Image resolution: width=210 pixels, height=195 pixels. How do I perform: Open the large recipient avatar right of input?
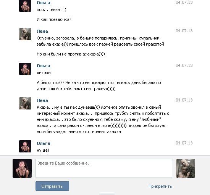[186, 168]
